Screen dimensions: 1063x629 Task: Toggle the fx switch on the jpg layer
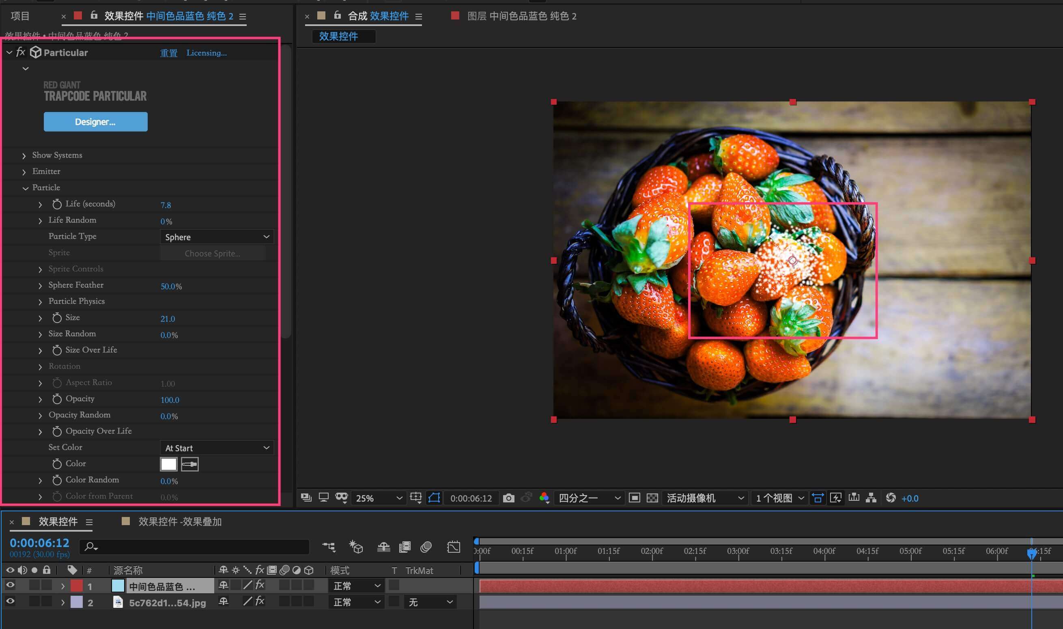pos(260,601)
